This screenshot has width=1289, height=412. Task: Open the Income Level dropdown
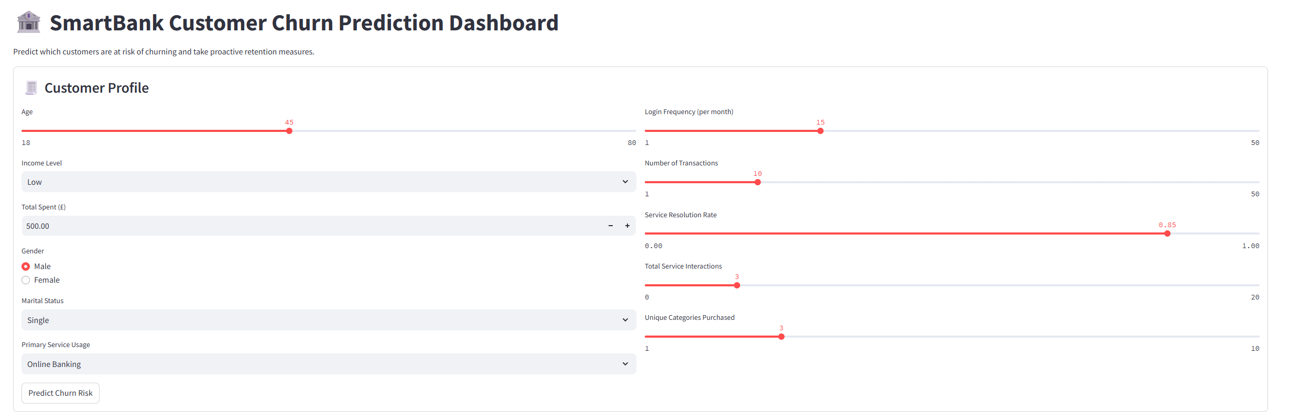(x=328, y=182)
